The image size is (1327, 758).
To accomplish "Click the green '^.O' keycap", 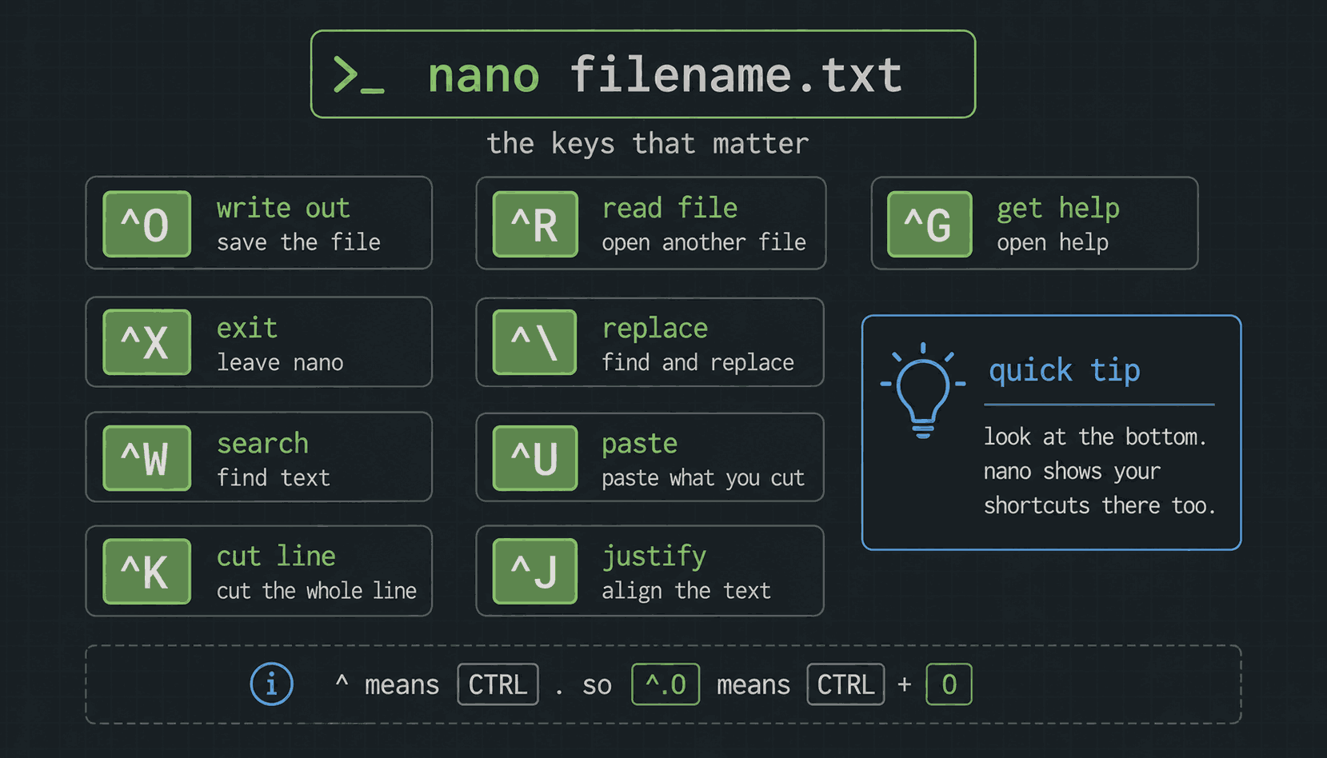I will point(665,684).
